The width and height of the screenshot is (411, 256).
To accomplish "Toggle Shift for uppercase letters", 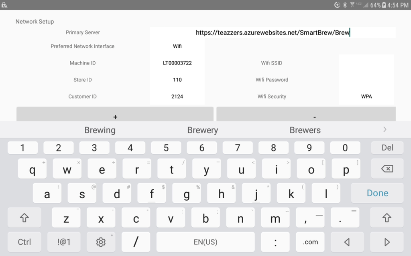I will pyautogui.click(x=24, y=218).
